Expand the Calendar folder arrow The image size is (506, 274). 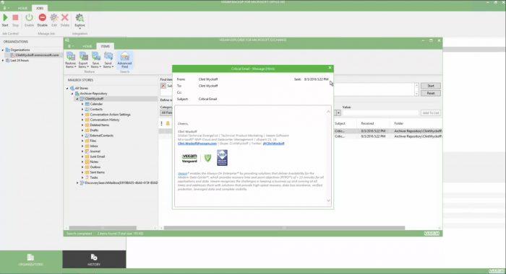pos(82,104)
